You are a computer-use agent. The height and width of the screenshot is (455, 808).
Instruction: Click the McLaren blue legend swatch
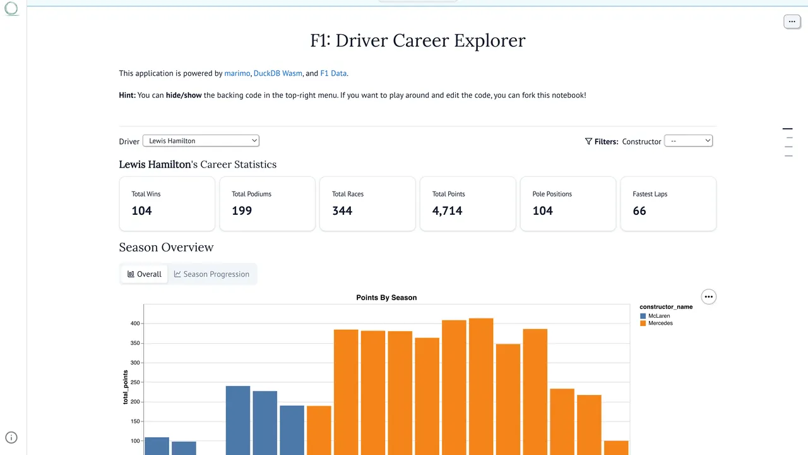643,316
